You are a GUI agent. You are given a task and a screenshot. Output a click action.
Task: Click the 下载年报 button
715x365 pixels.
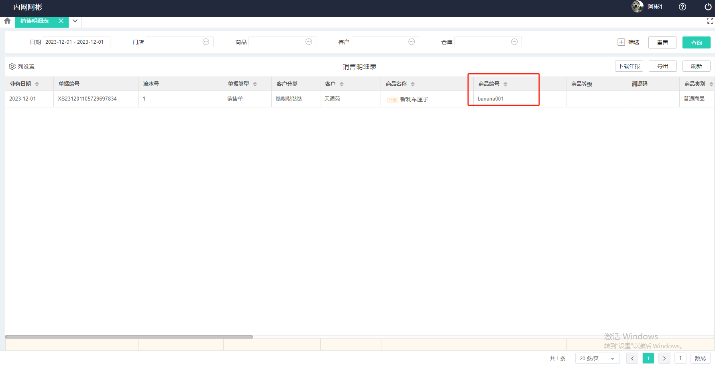point(629,66)
